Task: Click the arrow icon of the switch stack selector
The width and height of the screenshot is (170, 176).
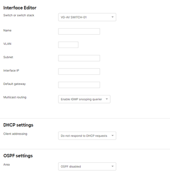Action: pyautogui.click(x=112, y=17)
